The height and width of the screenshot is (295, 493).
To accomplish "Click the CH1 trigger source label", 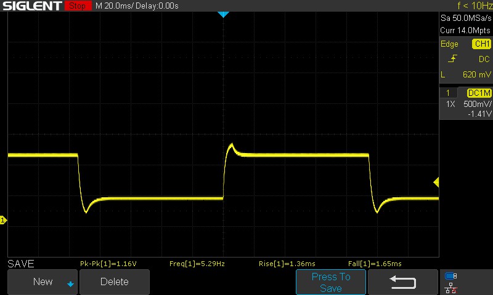I will point(482,44).
